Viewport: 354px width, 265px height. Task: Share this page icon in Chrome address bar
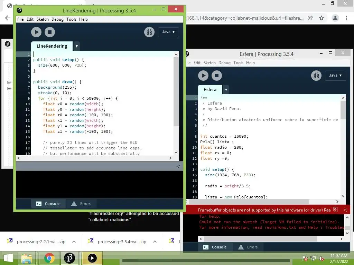click(x=310, y=18)
